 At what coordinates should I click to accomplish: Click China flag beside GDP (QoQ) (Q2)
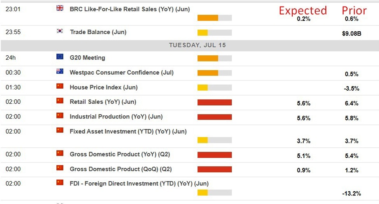(60, 168)
